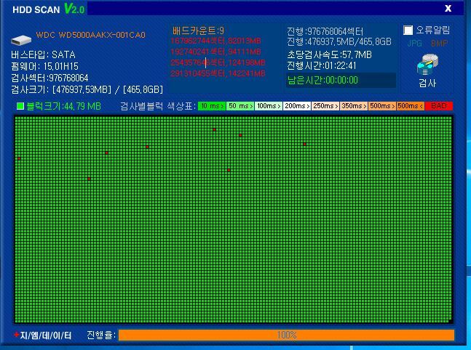Select JPG save format
The width and height of the screenshot is (471, 350).
(x=414, y=44)
